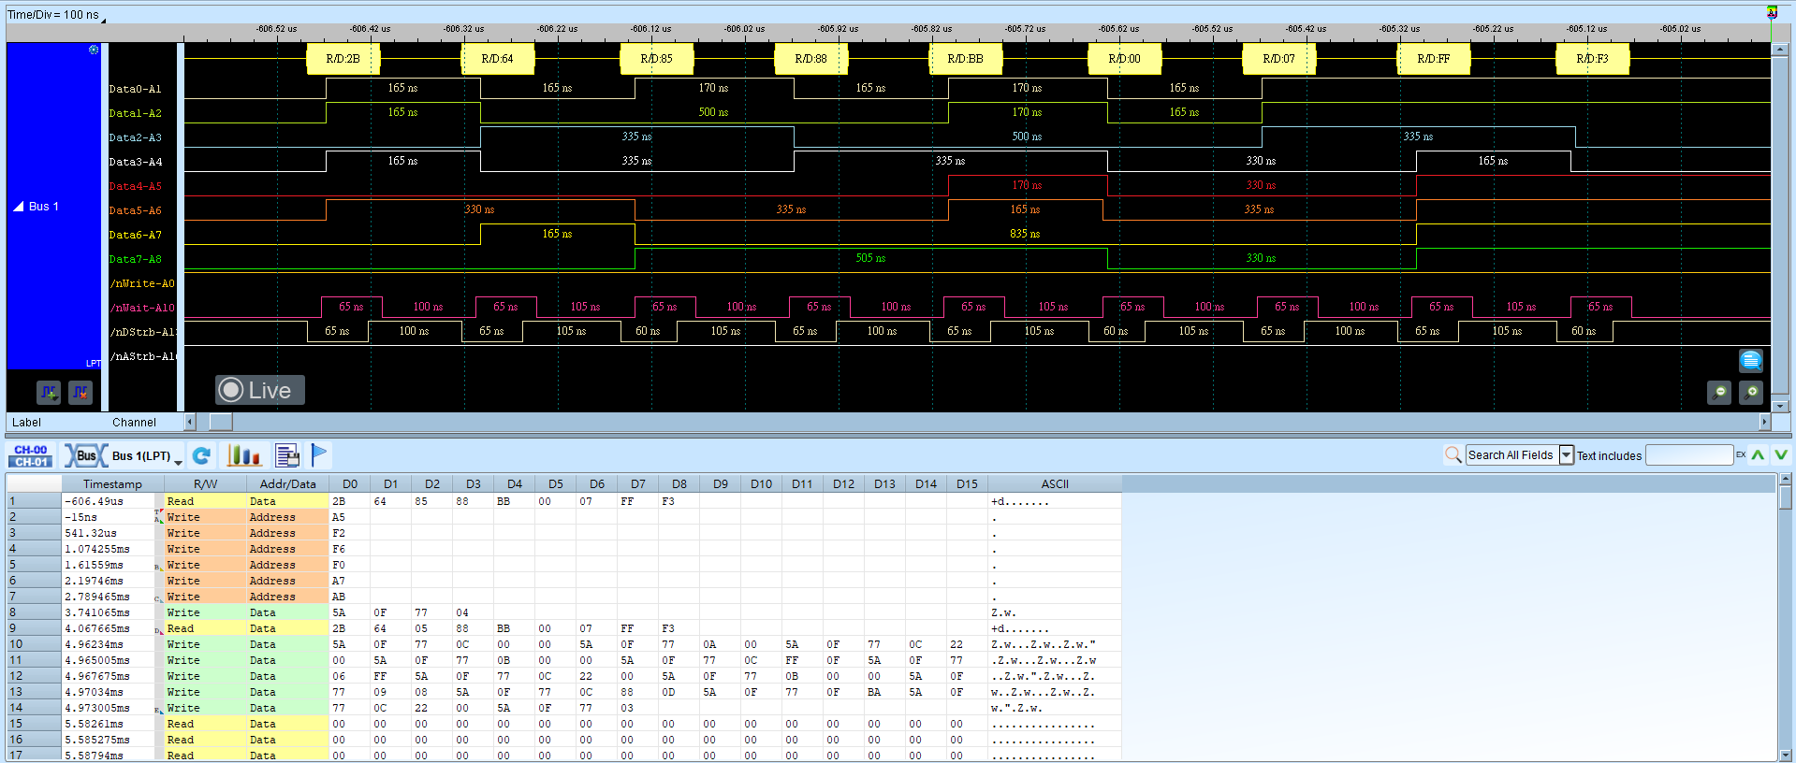Click the Channel column header label
The width and height of the screenshot is (1796, 763).
pos(134,423)
